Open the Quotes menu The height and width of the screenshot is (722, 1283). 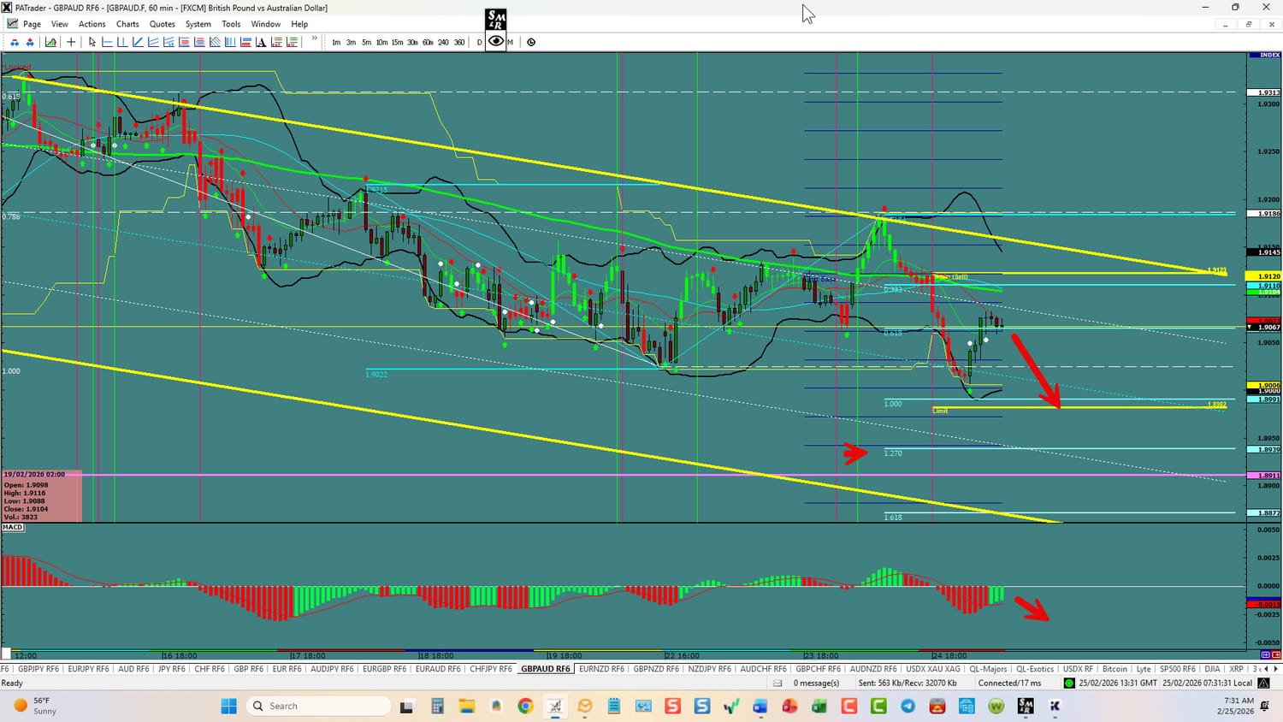pos(162,24)
